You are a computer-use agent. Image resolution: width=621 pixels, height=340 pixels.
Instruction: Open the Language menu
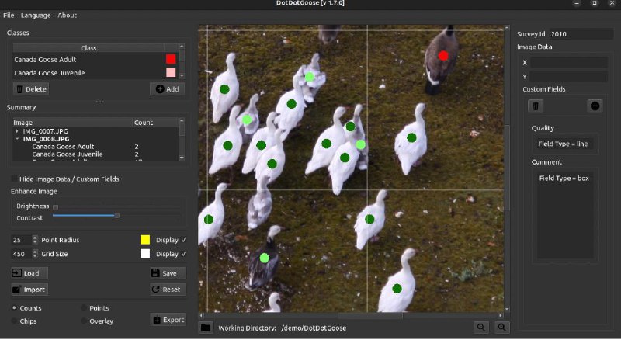coord(36,15)
